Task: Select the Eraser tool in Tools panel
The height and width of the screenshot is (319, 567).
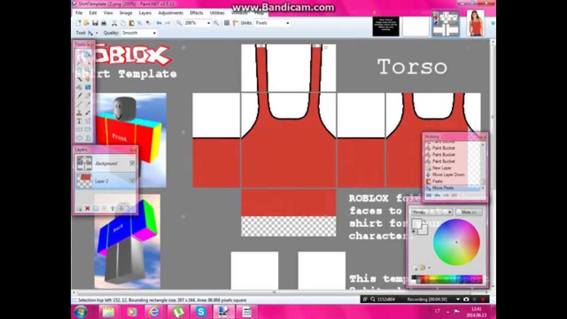Action: (x=88, y=95)
